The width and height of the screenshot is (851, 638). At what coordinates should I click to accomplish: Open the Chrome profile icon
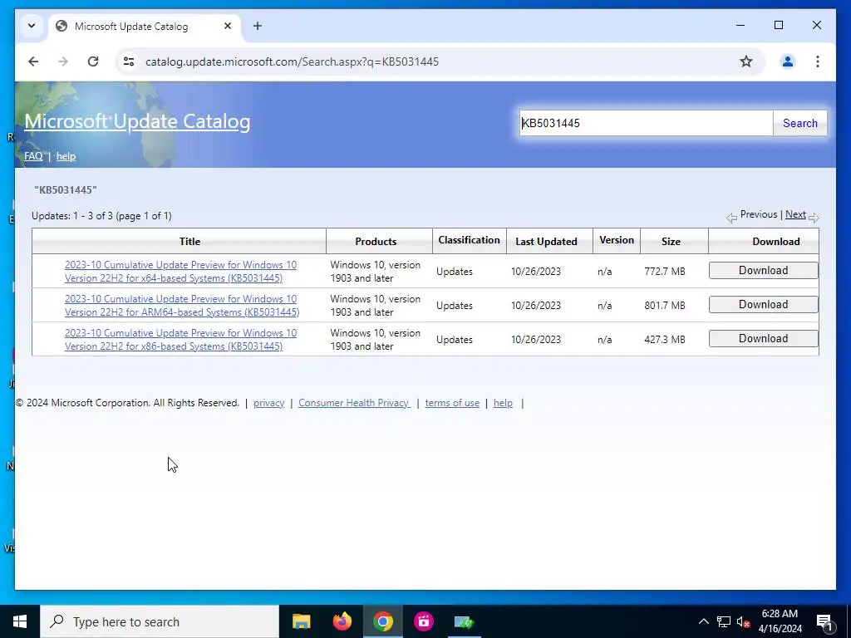point(788,61)
